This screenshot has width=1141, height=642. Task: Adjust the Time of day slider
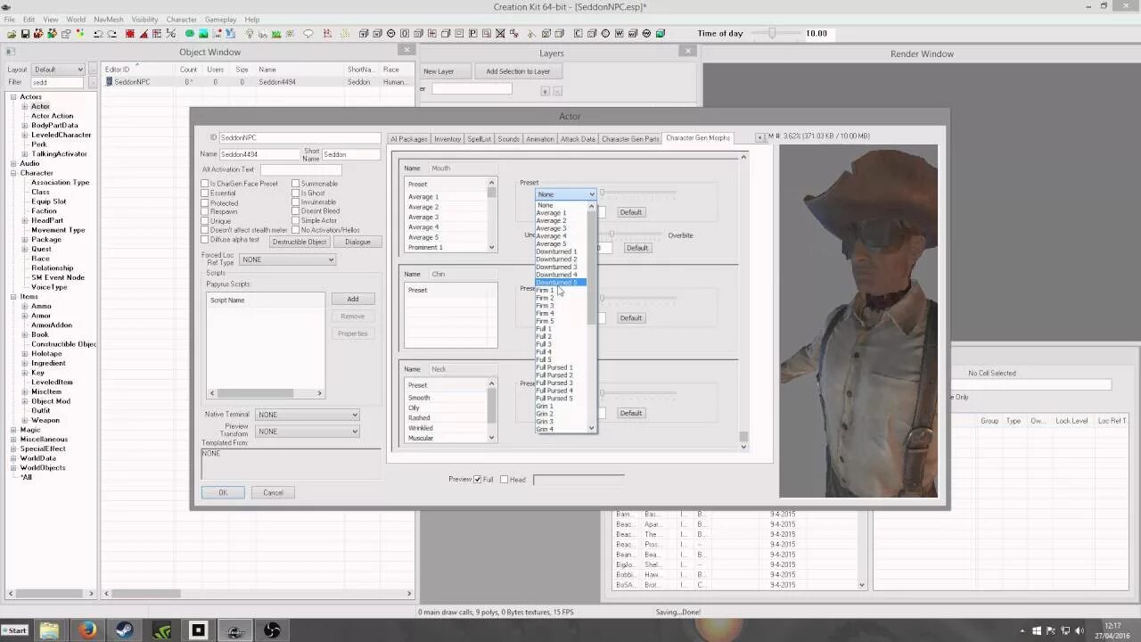(x=772, y=33)
